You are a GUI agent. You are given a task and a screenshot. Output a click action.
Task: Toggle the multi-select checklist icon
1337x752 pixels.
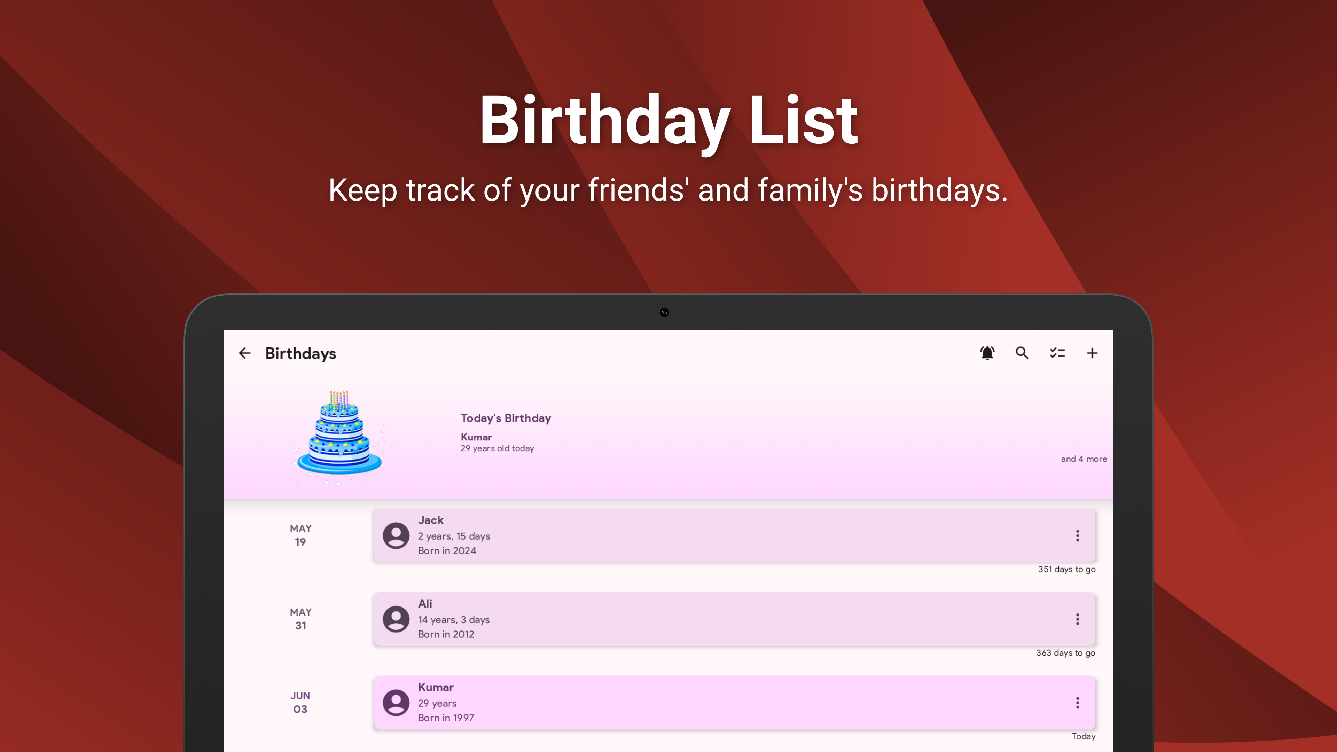pos(1057,353)
